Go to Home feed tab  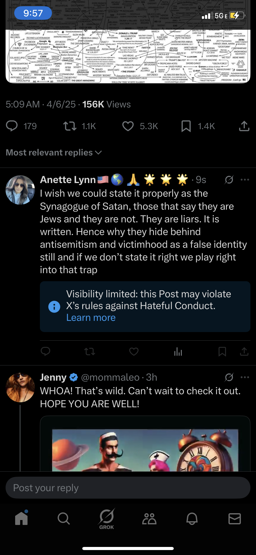tap(21, 518)
